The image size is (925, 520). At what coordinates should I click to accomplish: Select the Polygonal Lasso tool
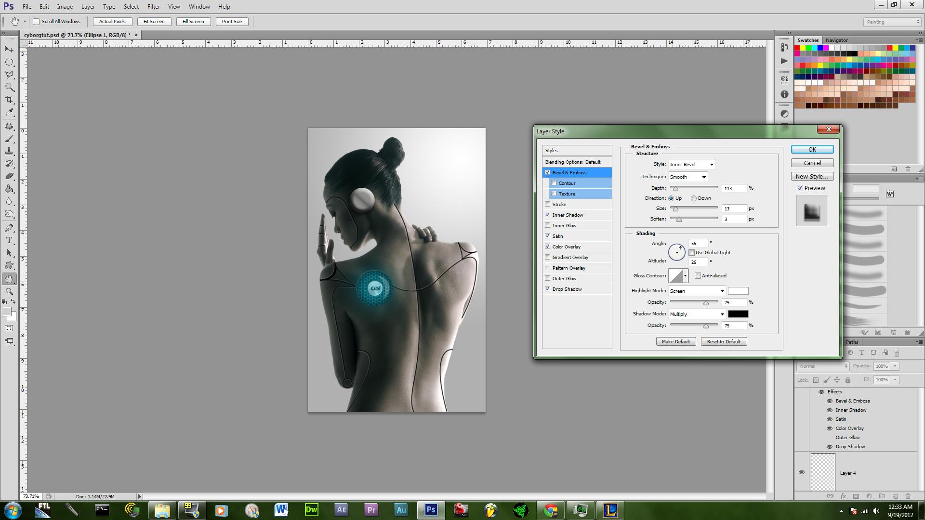(x=9, y=75)
